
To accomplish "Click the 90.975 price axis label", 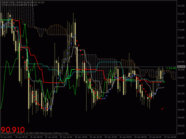I will 181,54.
